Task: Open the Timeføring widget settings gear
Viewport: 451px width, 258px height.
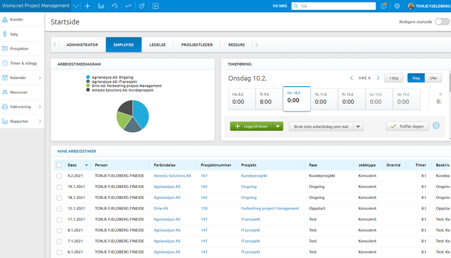Action: click(436, 126)
